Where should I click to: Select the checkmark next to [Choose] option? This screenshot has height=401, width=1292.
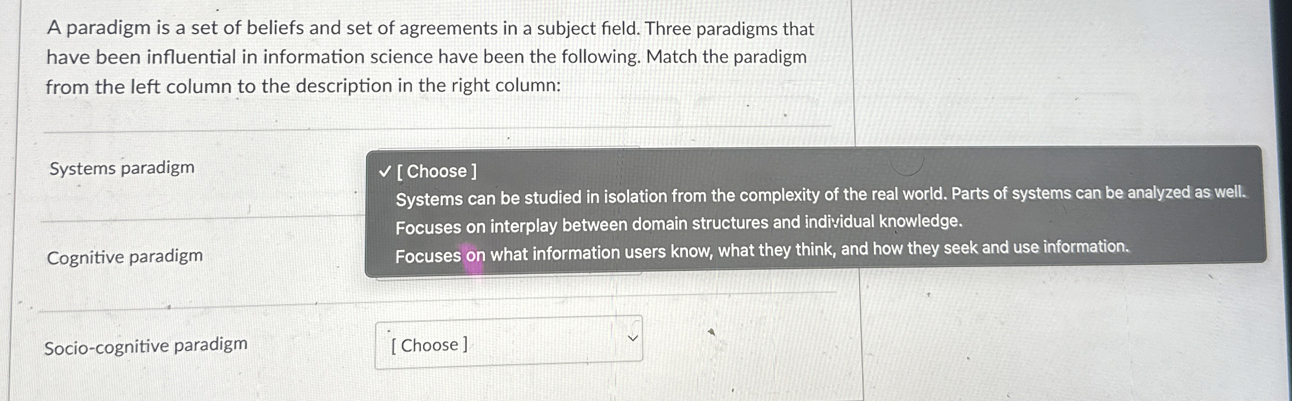(x=384, y=171)
